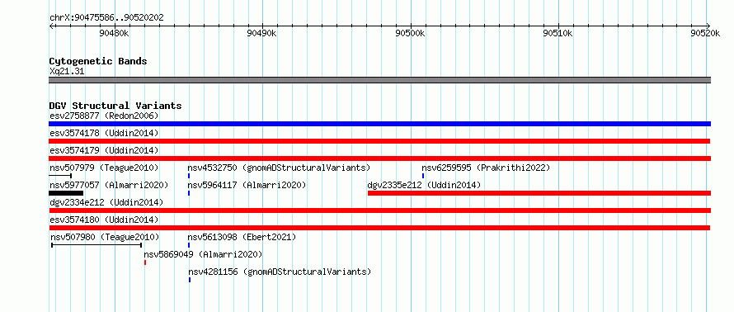Open dgv2334e212 (Uddin2014) label

coord(106,202)
